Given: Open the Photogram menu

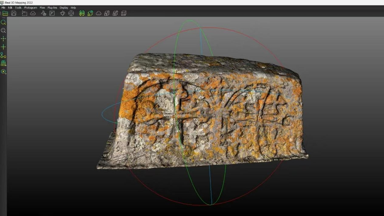Looking at the screenshot, I should (x=30, y=8).
